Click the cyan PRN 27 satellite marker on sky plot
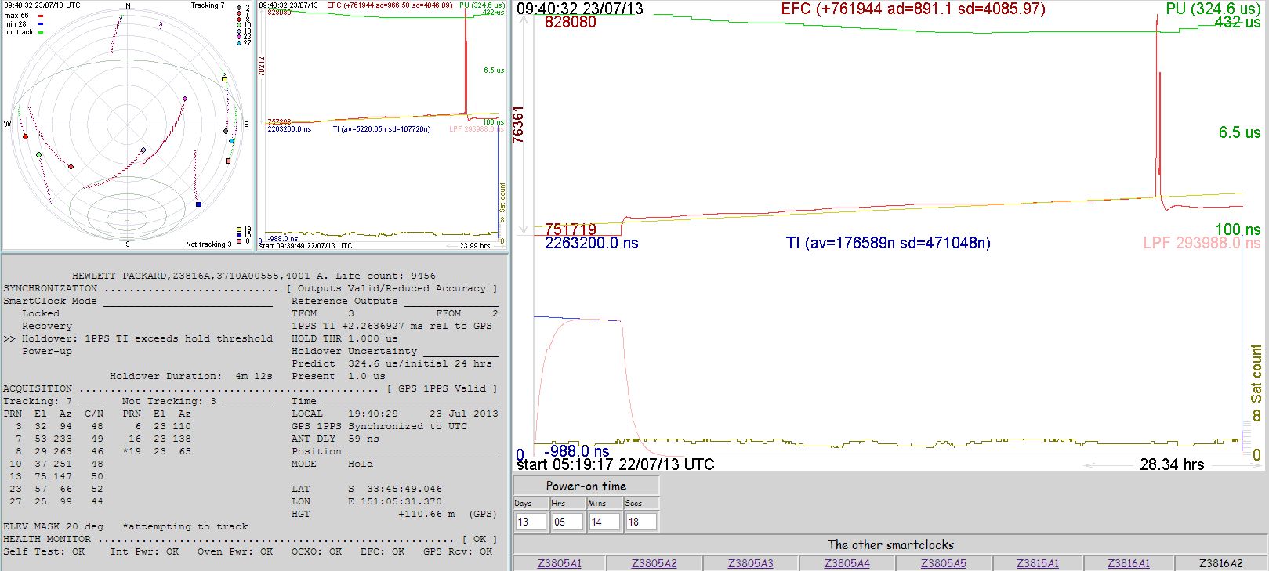Viewport: 1269px width, 571px height. pos(231,141)
